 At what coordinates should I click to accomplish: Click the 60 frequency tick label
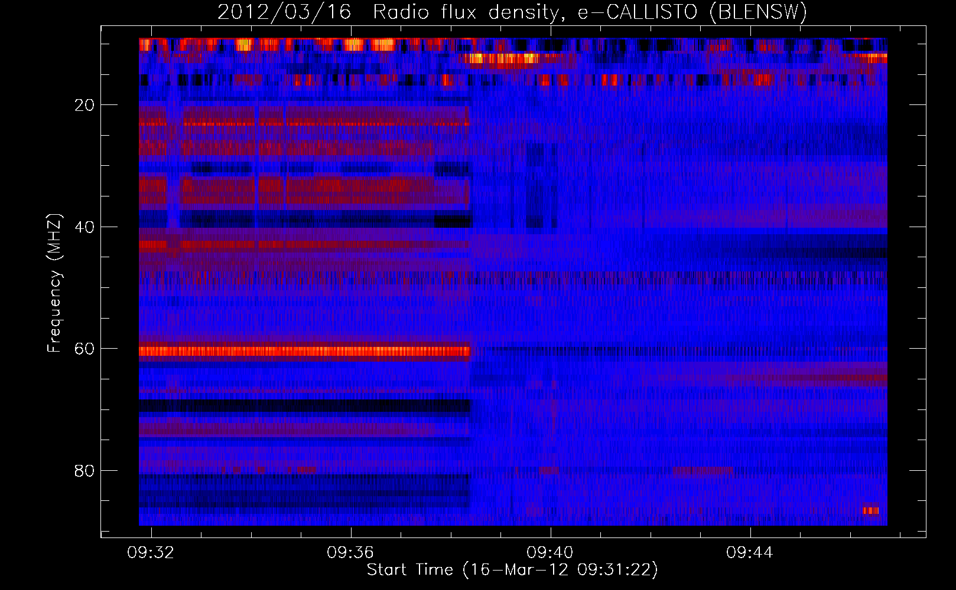click(x=84, y=349)
